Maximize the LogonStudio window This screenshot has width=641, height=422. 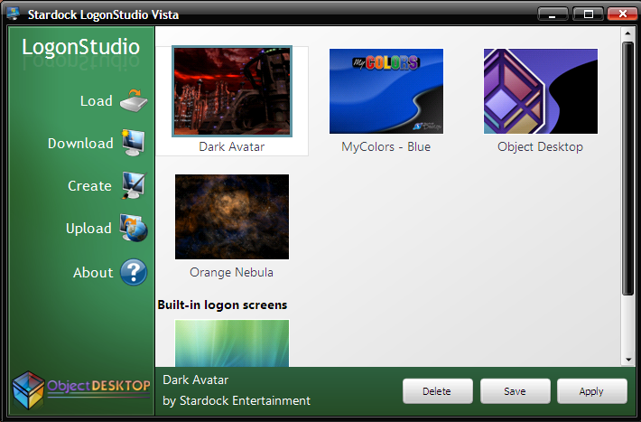click(x=589, y=14)
